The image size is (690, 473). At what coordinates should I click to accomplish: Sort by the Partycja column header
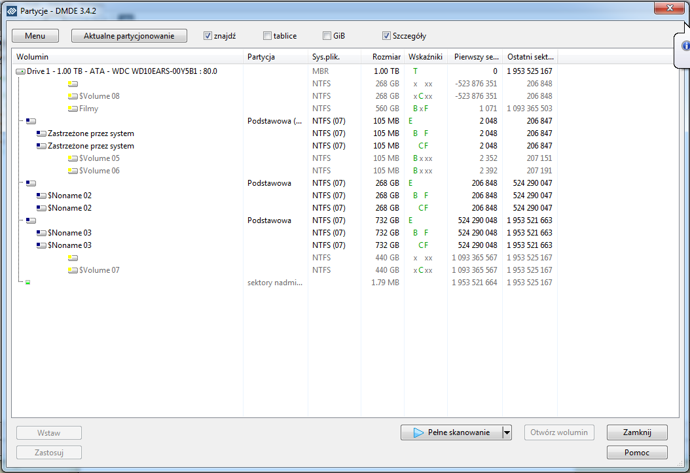276,57
